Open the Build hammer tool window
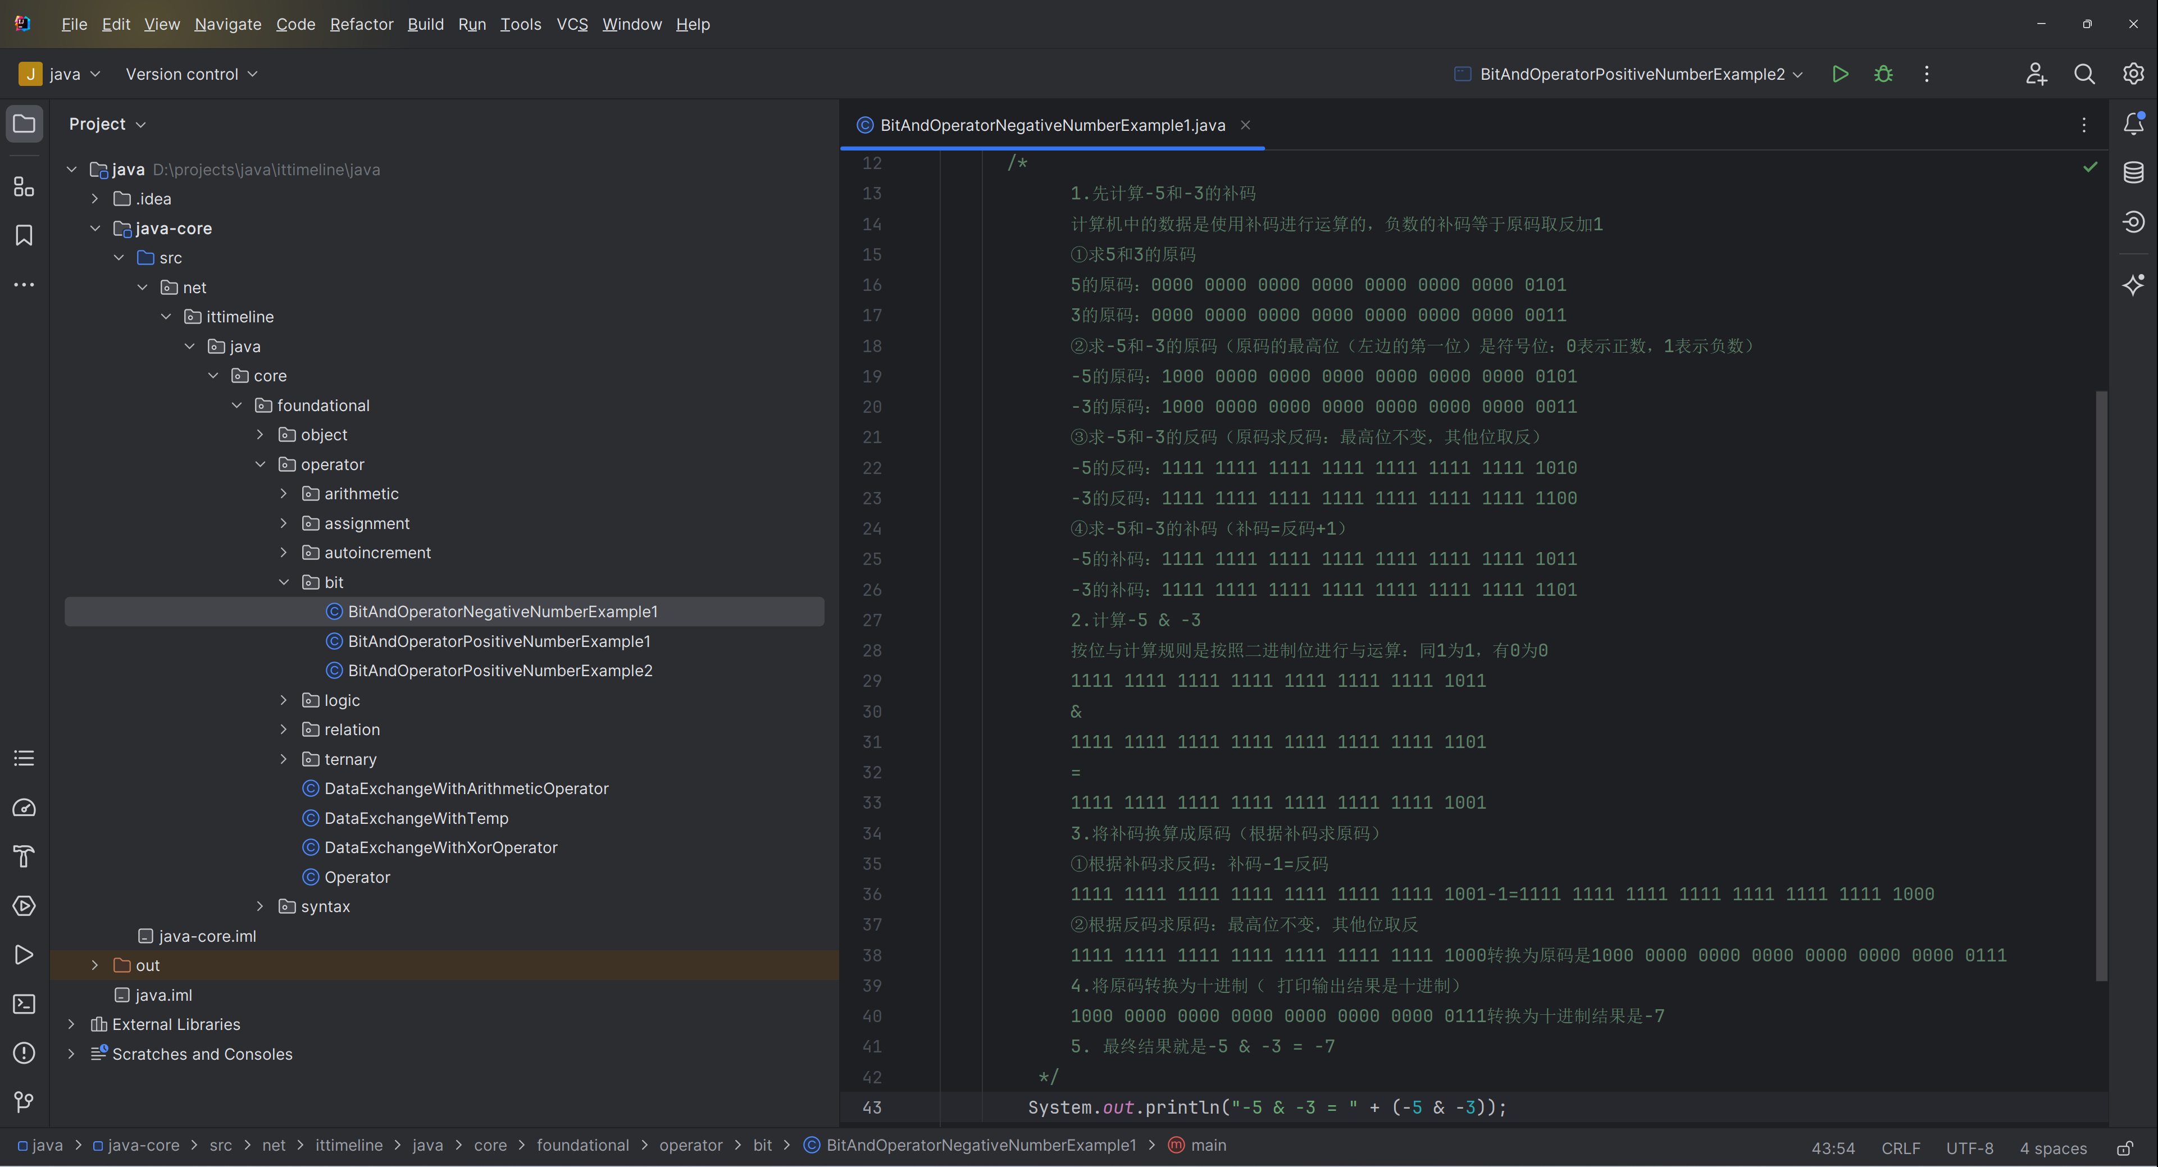The image size is (2158, 1167). 24,856
